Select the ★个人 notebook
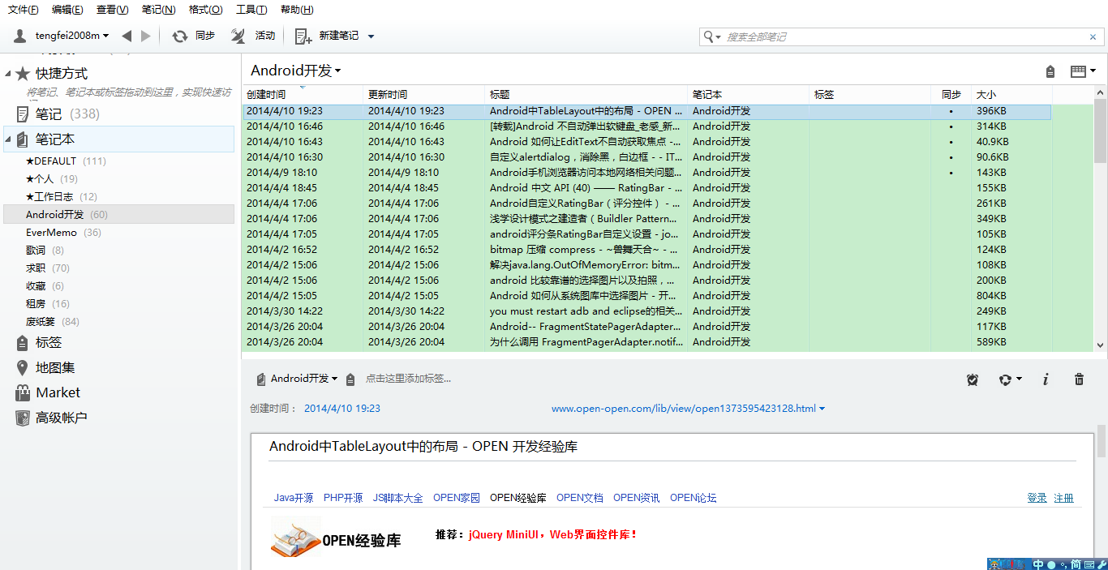The image size is (1108, 570). (52, 178)
